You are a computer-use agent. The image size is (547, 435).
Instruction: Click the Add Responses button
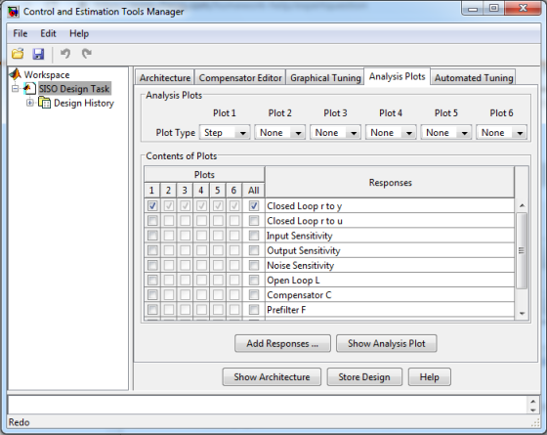click(x=282, y=343)
